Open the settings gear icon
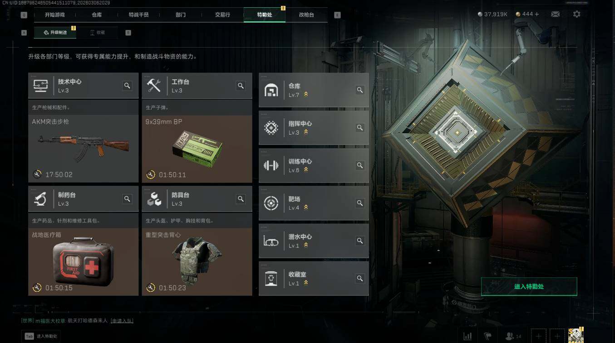 [576, 14]
